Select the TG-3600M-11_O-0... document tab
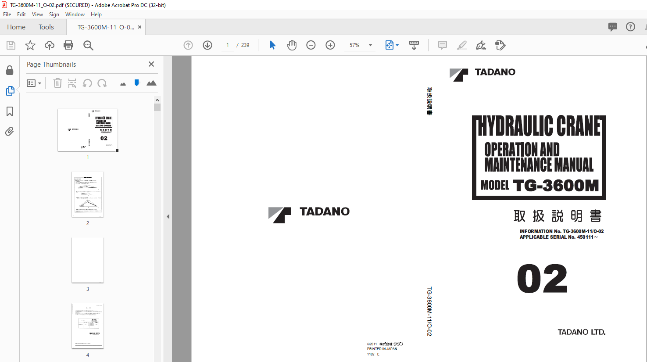The height and width of the screenshot is (362, 647). click(x=106, y=27)
